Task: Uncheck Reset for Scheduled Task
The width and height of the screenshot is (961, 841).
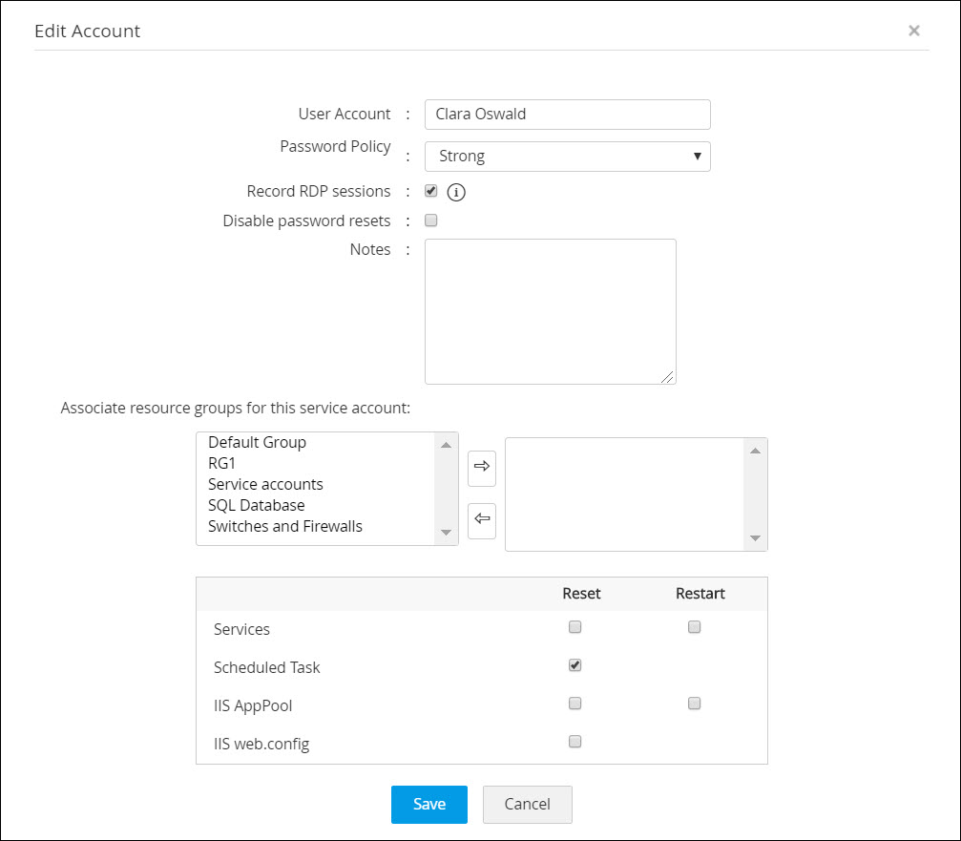Action: [575, 665]
